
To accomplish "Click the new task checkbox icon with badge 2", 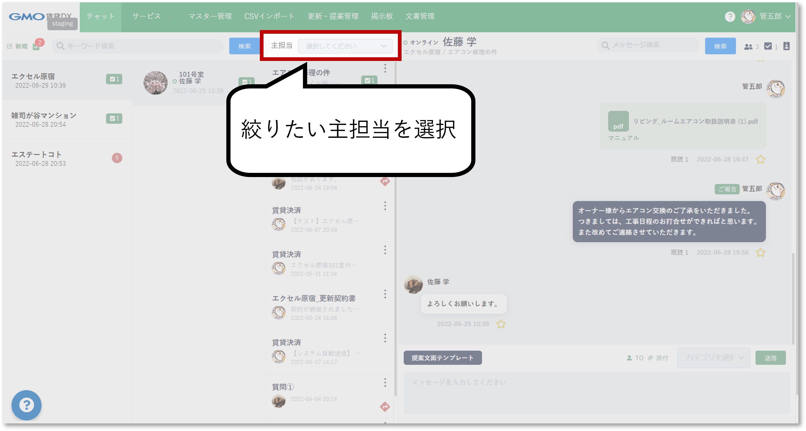I will [36, 46].
